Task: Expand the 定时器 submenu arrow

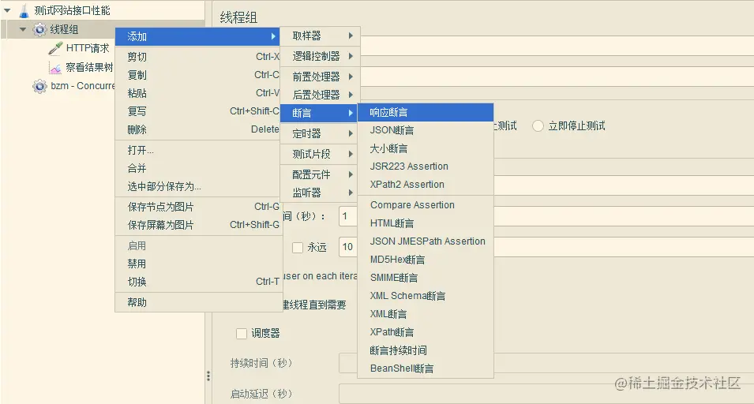Action: pos(351,133)
